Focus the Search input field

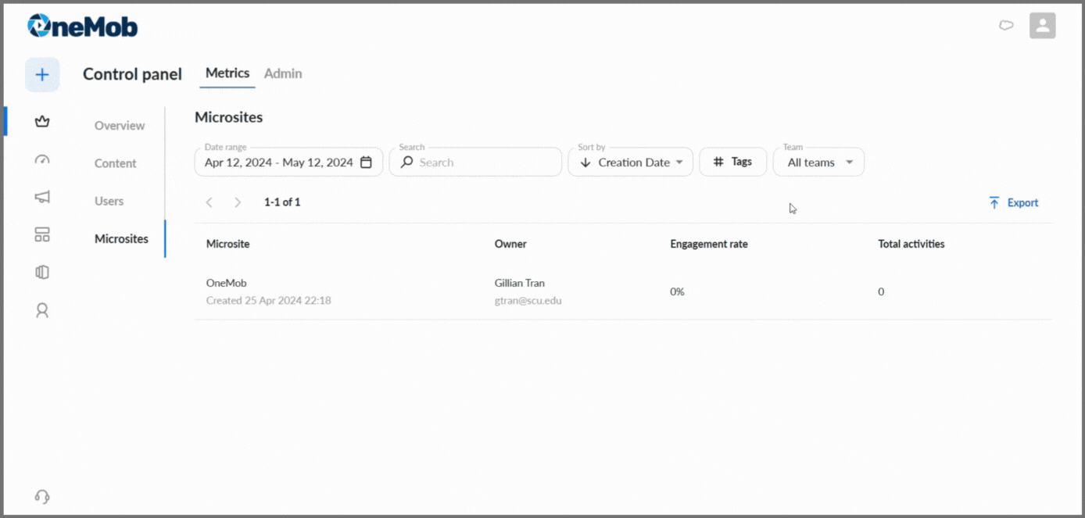point(475,162)
